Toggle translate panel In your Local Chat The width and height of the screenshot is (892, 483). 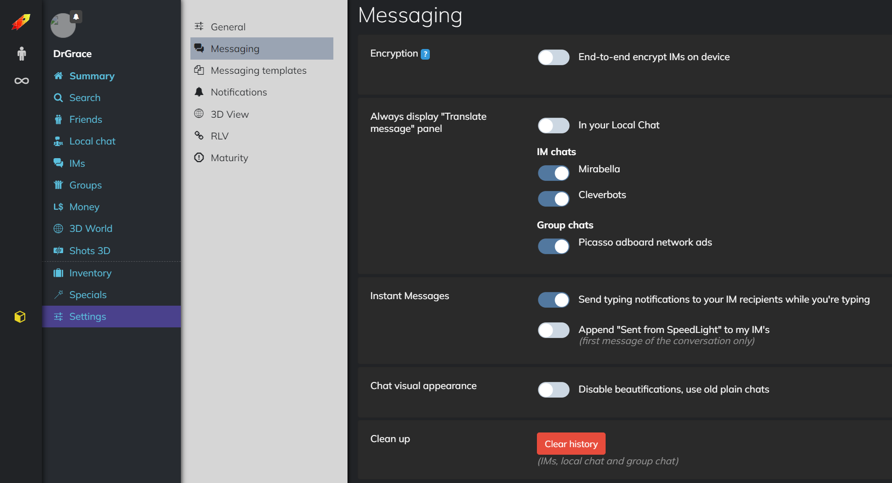[554, 125]
